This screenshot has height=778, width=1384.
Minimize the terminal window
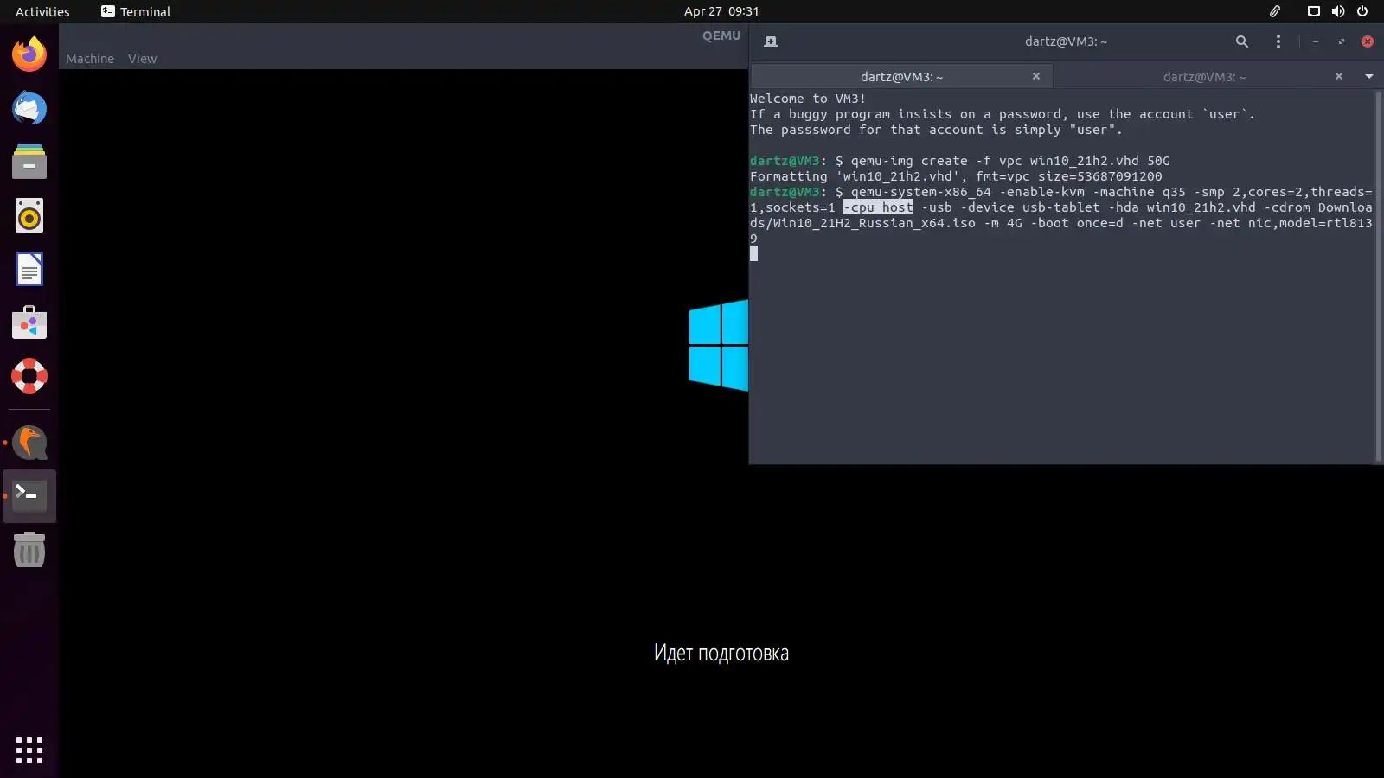pyautogui.click(x=1316, y=41)
